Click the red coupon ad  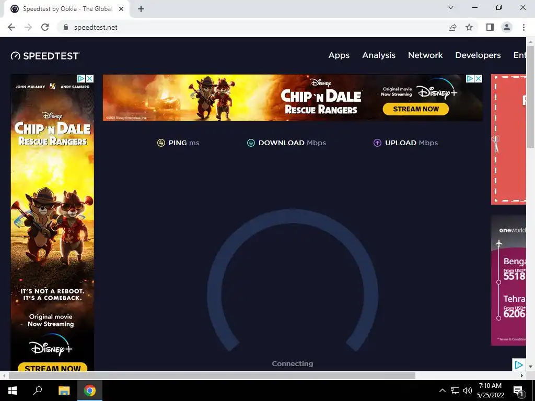tap(508, 139)
